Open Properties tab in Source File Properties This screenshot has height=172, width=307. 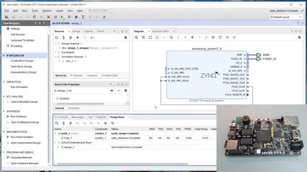pos(73,108)
